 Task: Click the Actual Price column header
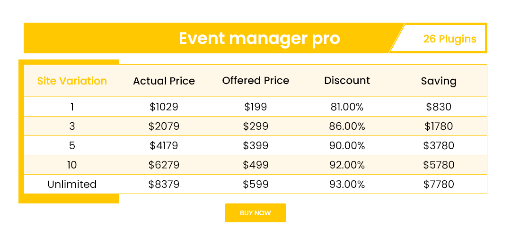click(x=164, y=81)
